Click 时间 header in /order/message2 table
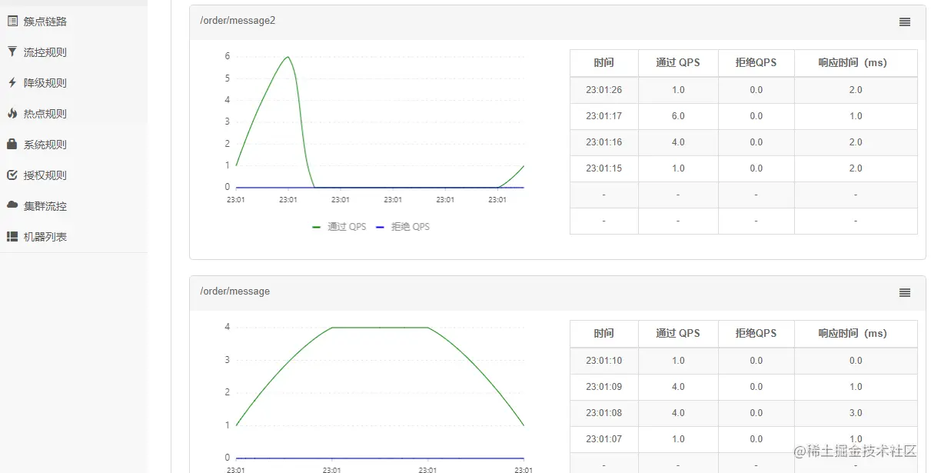This screenshot has height=473, width=931. tap(604, 63)
